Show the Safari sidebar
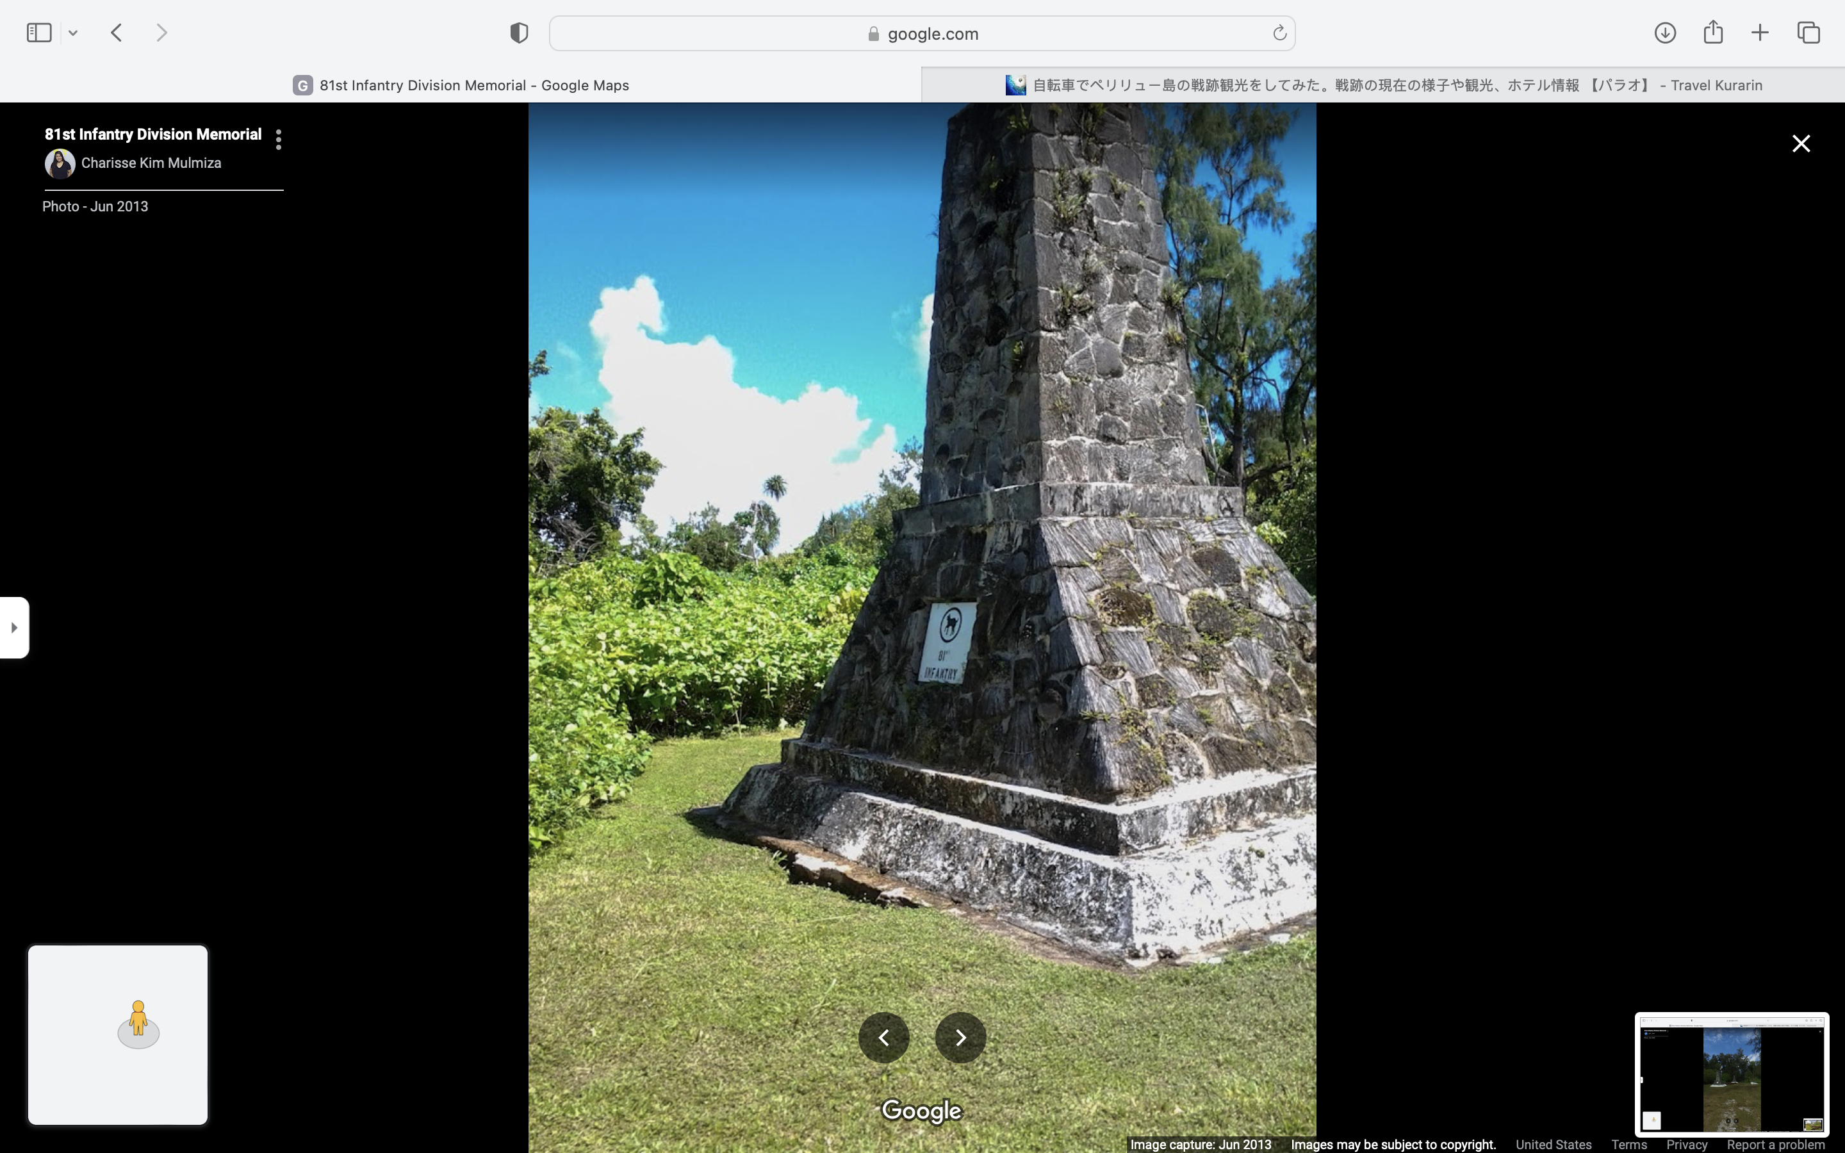 coord(39,33)
